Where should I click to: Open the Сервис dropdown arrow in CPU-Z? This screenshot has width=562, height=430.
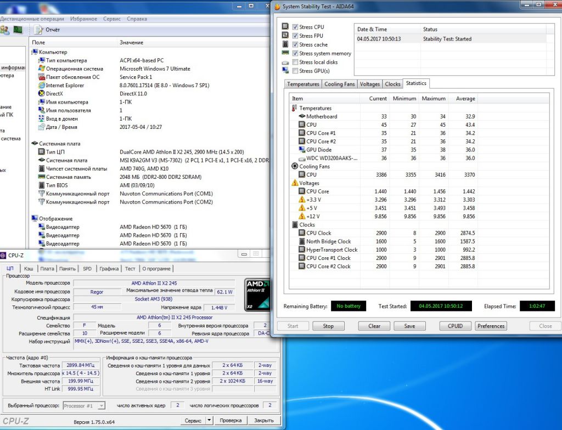[209, 420]
